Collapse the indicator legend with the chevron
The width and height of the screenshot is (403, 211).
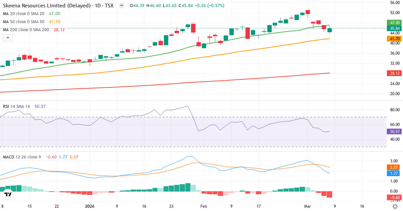point(7,38)
